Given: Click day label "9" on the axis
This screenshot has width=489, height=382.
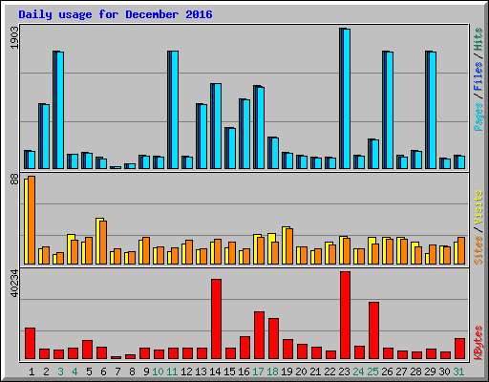Looking at the screenshot, I should coord(146,371).
